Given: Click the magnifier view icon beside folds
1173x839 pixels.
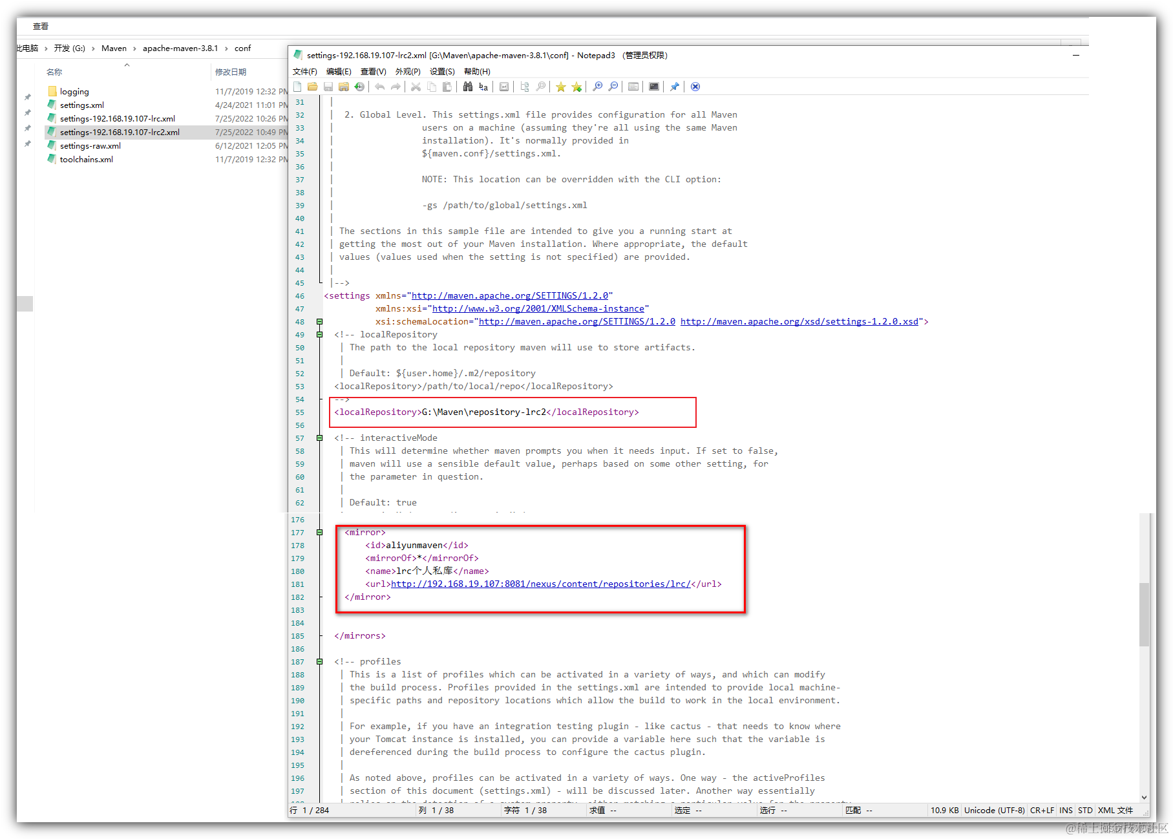Looking at the screenshot, I should pos(541,87).
